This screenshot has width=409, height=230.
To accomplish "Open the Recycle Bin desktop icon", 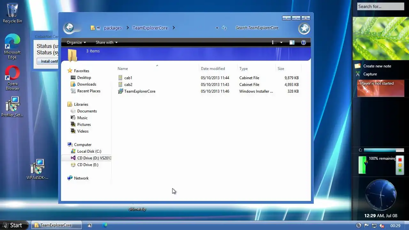I will [12, 13].
